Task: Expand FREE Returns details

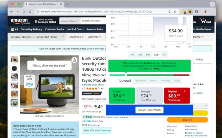Action: [x=91, y=125]
